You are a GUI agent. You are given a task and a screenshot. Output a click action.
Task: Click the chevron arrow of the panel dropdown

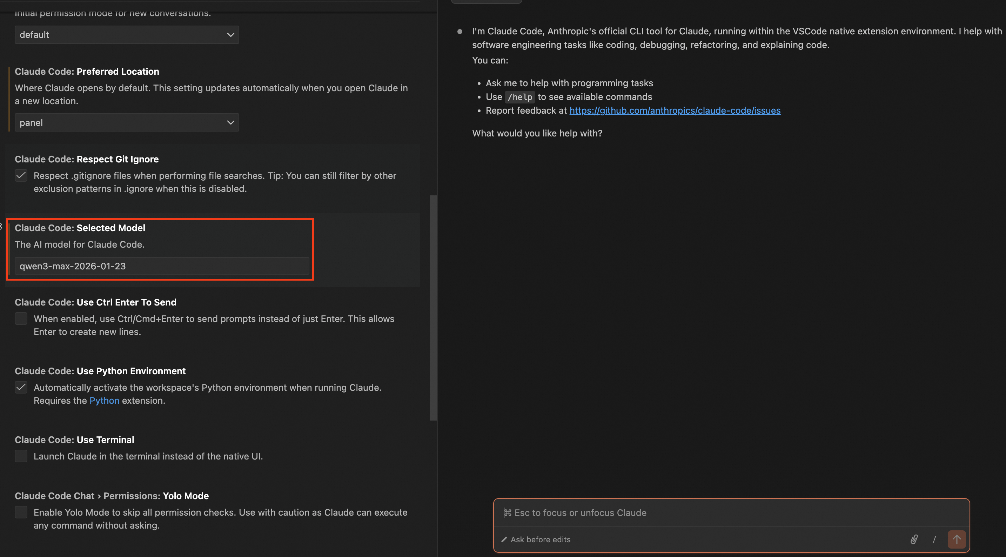point(230,123)
